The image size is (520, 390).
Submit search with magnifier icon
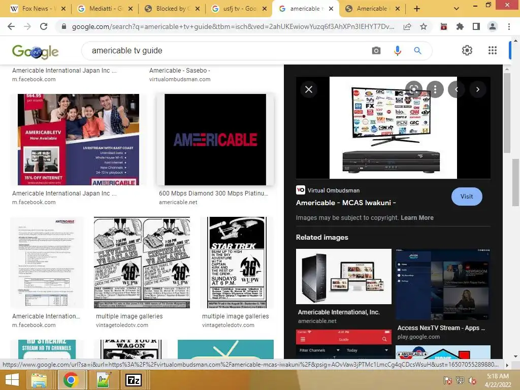(x=417, y=50)
